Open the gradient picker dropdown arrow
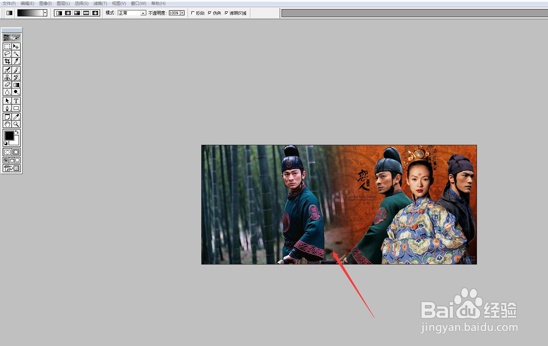 coord(45,13)
